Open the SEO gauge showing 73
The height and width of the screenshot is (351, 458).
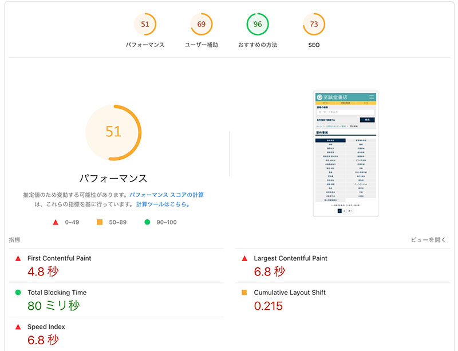tap(314, 24)
